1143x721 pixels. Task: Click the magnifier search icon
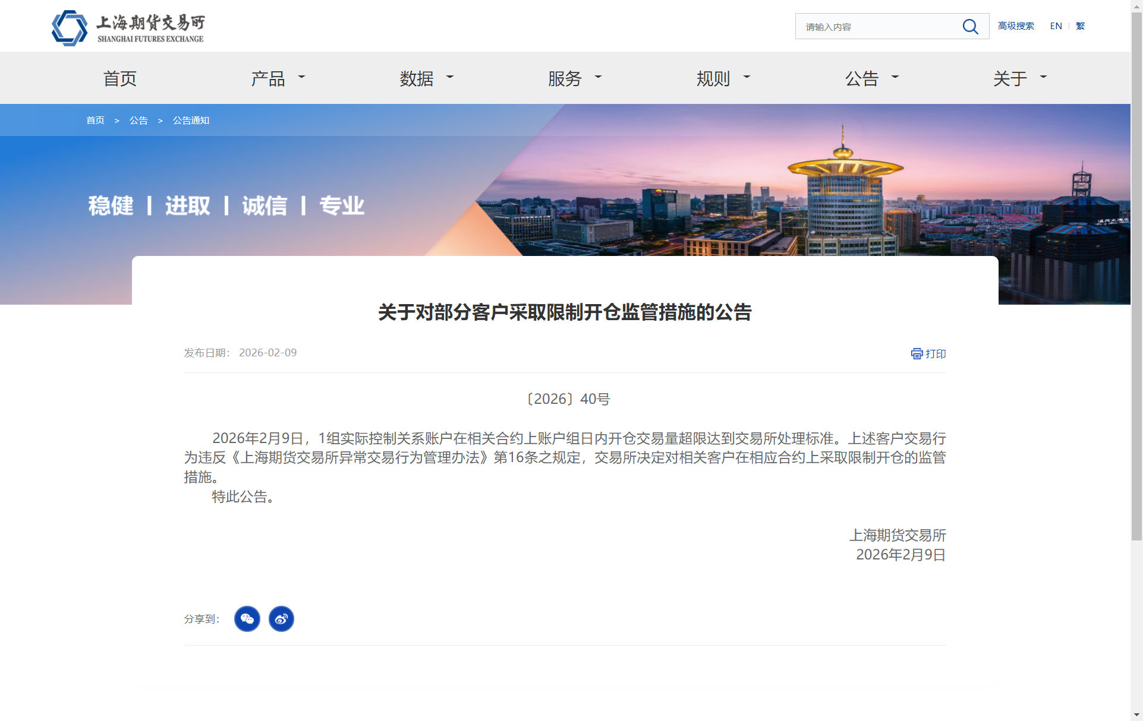[970, 27]
